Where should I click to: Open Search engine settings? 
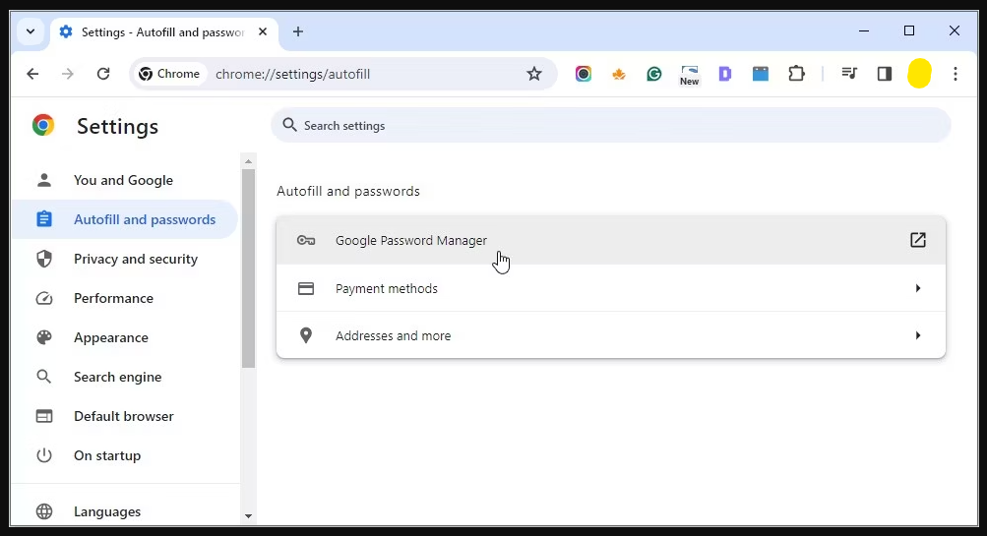[x=123, y=377]
